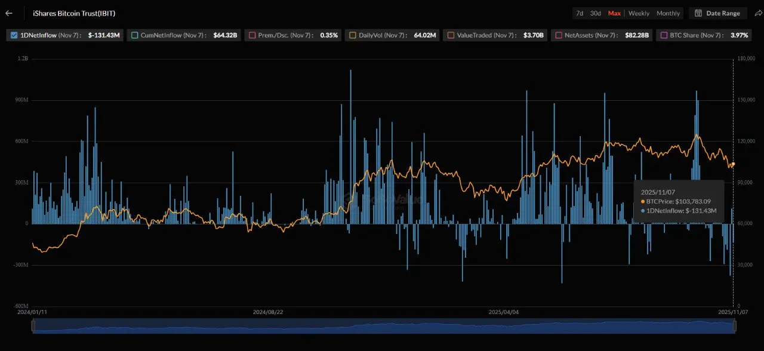Viewport: 764px width, 351px height.
Task: Click the right handle of the bottom navigator
Action: point(735,326)
